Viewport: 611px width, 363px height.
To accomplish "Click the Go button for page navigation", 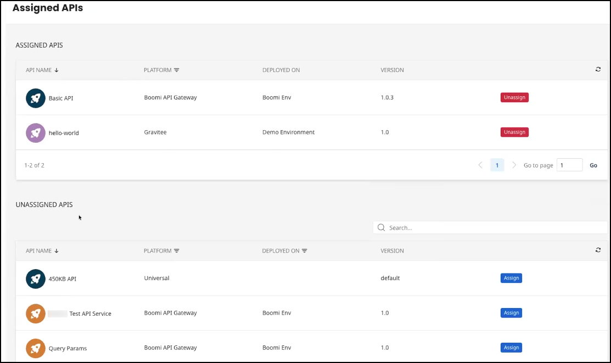I will coord(593,165).
